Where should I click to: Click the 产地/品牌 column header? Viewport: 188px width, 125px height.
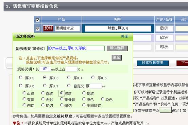[165, 20]
